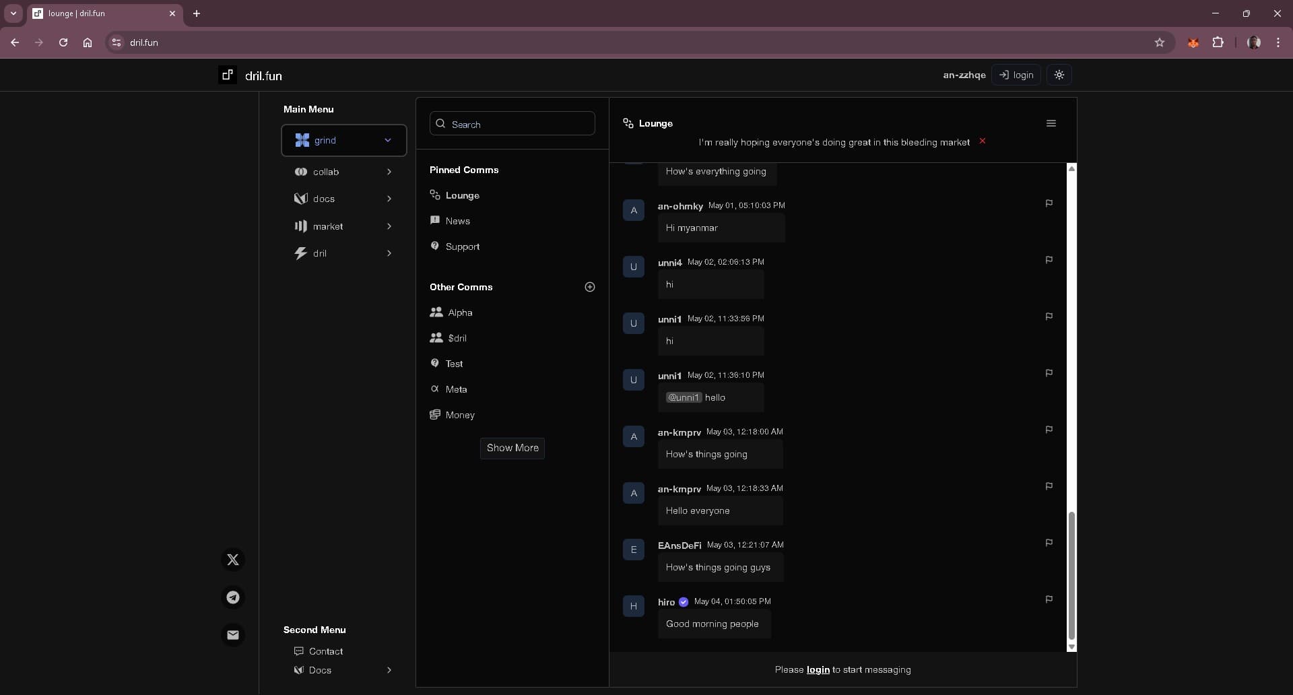Click the login link below the chat
This screenshot has width=1293, height=695.
pos(818,669)
